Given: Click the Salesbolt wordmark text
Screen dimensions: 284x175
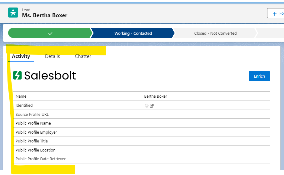Looking at the screenshot, I should pyautogui.click(x=50, y=75).
